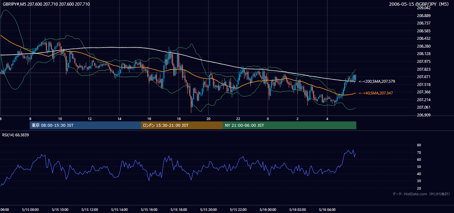This screenshot has width=454, height=213.
Task: Click RSI axis level 60
Action: coord(419,159)
